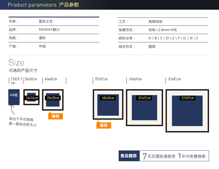Click the orange 推荐 tag under 40x40cm frame

click(104, 125)
